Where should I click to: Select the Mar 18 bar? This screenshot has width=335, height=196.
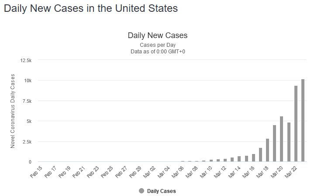267,150
